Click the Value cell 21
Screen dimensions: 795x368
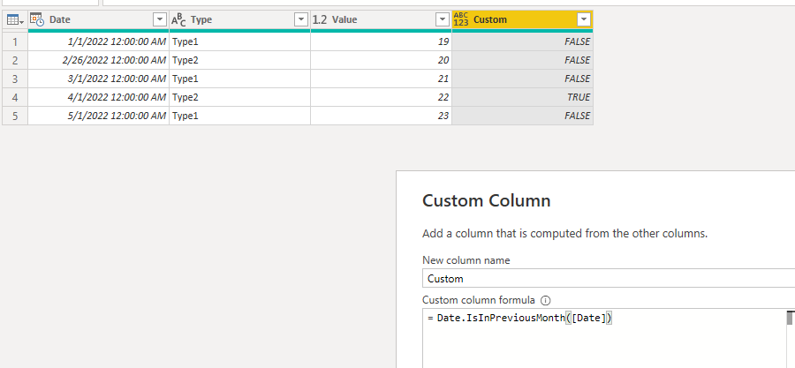point(381,79)
